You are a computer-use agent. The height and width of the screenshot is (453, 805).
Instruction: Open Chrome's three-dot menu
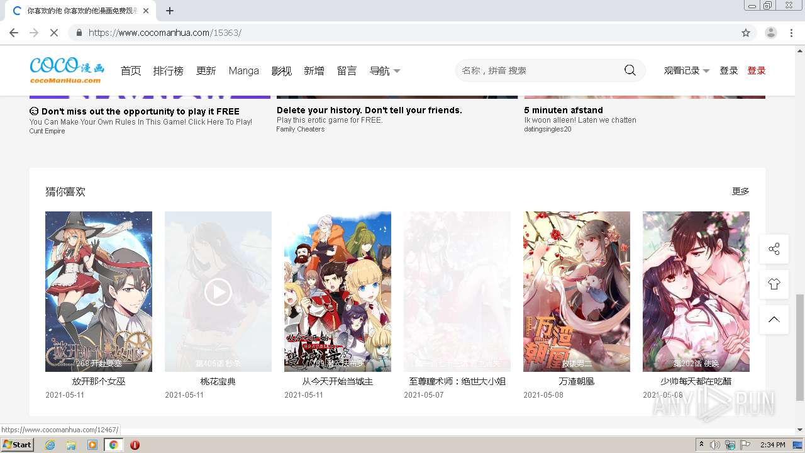coord(791,33)
